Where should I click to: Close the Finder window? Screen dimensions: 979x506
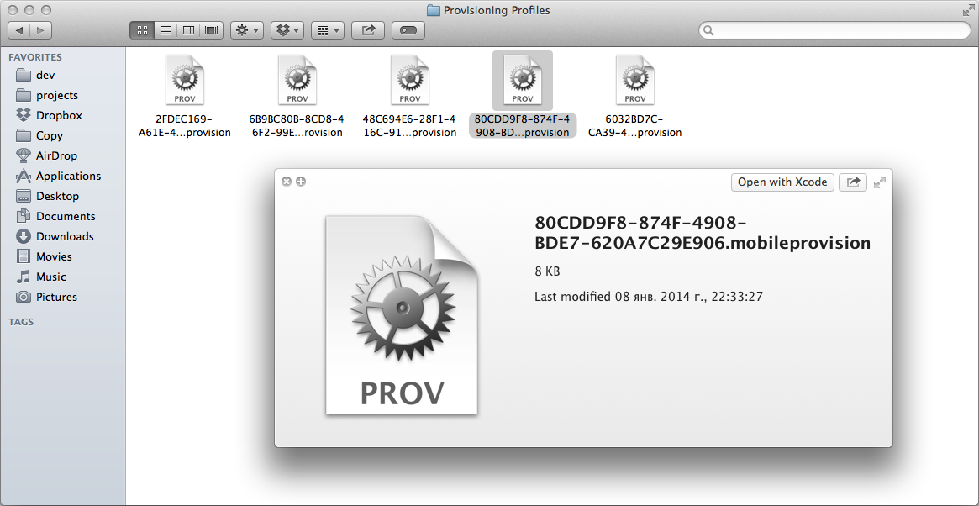(x=13, y=10)
